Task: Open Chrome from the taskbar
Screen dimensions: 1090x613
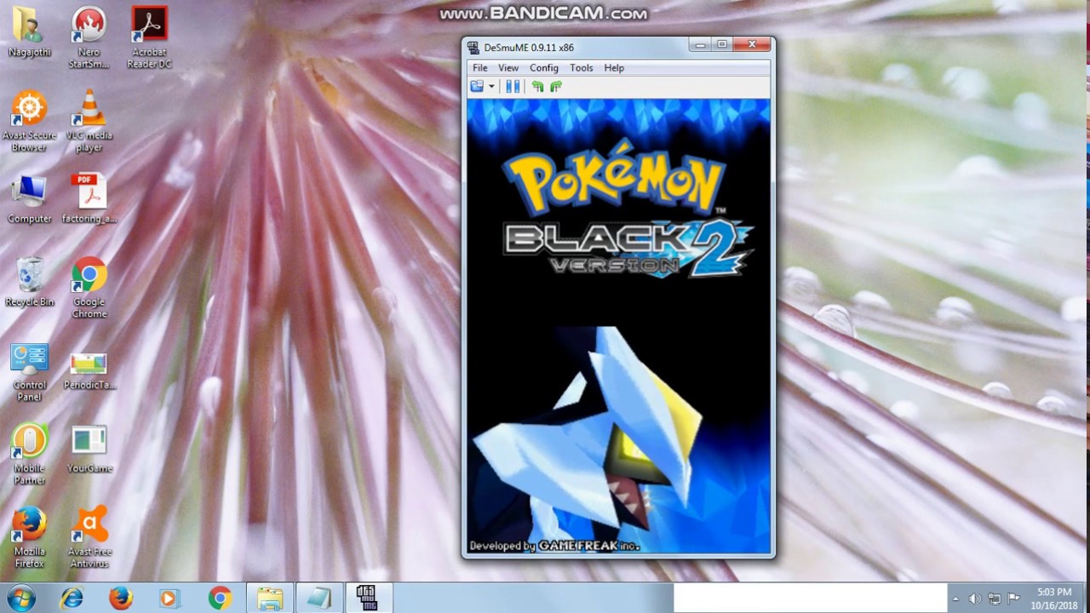Action: [x=220, y=598]
